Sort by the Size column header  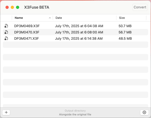click(122, 18)
